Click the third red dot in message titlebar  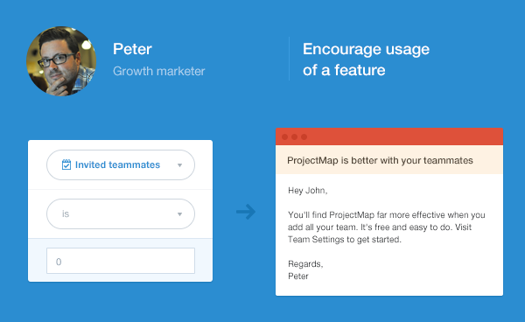click(x=304, y=136)
